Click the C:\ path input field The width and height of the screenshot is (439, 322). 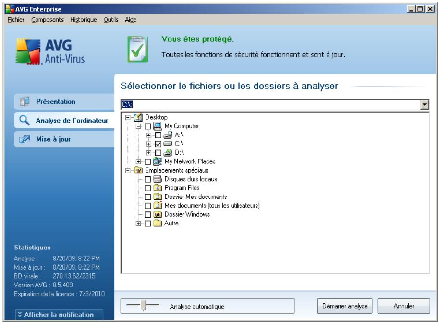coord(271,105)
